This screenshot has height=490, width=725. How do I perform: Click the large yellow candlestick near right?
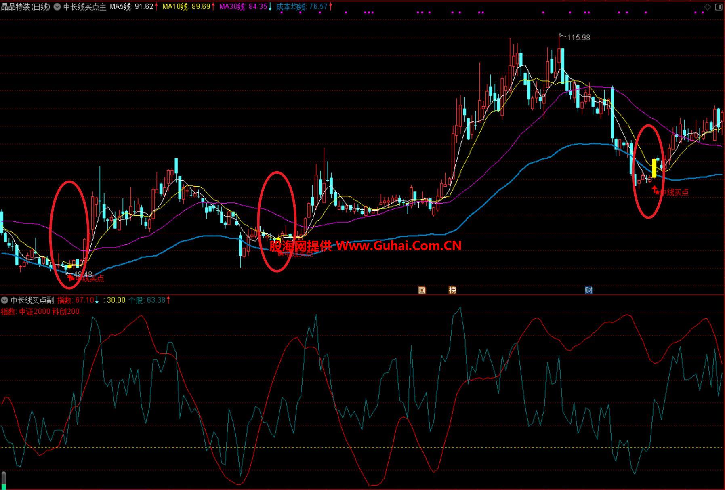[654, 168]
